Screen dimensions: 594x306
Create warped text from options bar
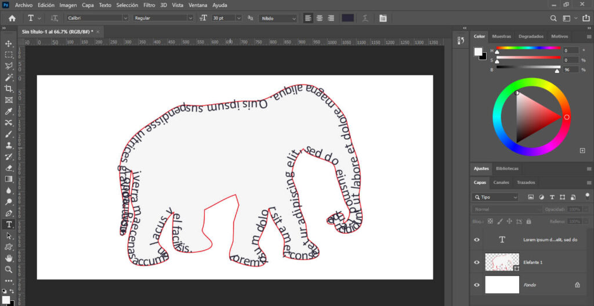365,18
